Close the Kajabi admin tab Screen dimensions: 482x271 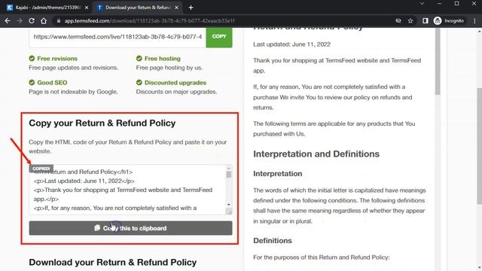coord(87,8)
